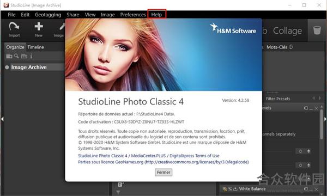This screenshot has width=327, height=196.
Task: Click the Import toolbar icon
Action: [x=14, y=27]
